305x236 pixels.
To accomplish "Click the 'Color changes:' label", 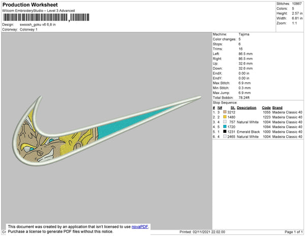I will pos(224,39).
